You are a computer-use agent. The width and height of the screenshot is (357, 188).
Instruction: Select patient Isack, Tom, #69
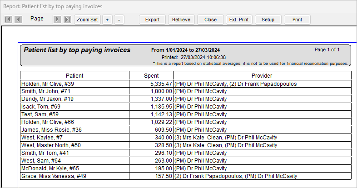pos(41,107)
